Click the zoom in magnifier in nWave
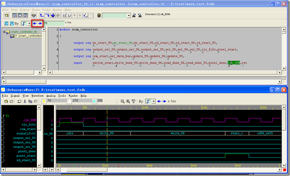 [x=128, y=101]
